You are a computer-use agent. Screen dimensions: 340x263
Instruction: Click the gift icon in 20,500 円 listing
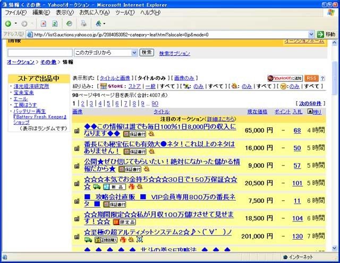131,186
